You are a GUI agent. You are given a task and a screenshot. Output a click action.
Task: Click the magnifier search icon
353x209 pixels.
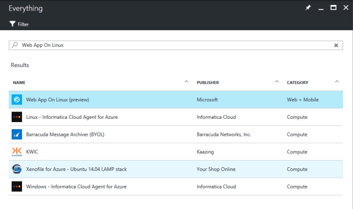click(x=15, y=45)
